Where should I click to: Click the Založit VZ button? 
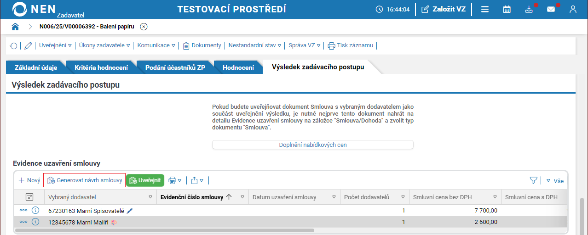(x=444, y=9)
